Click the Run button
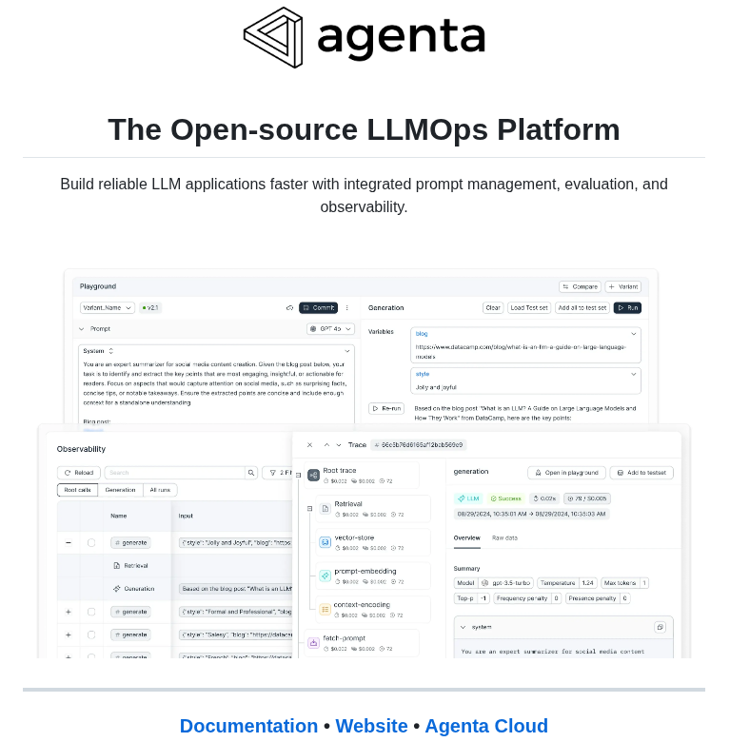This screenshot has height=742, width=730. pyautogui.click(x=627, y=308)
